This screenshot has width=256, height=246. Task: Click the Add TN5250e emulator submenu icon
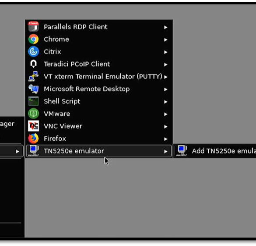tap(182, 151)
